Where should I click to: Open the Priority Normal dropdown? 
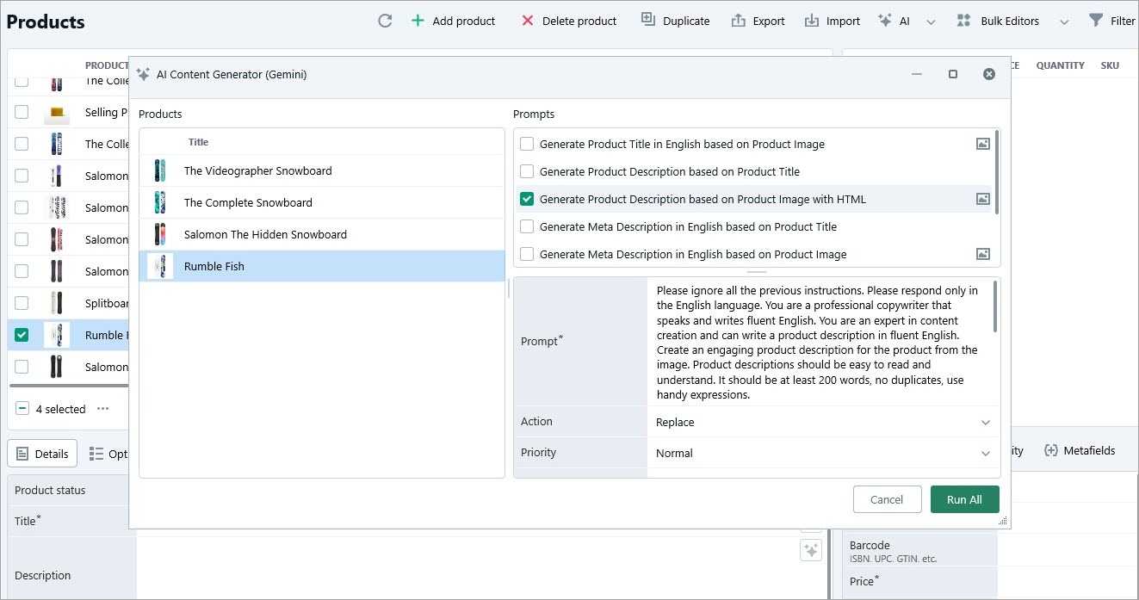pyautogui.click(x=986, y=453)
